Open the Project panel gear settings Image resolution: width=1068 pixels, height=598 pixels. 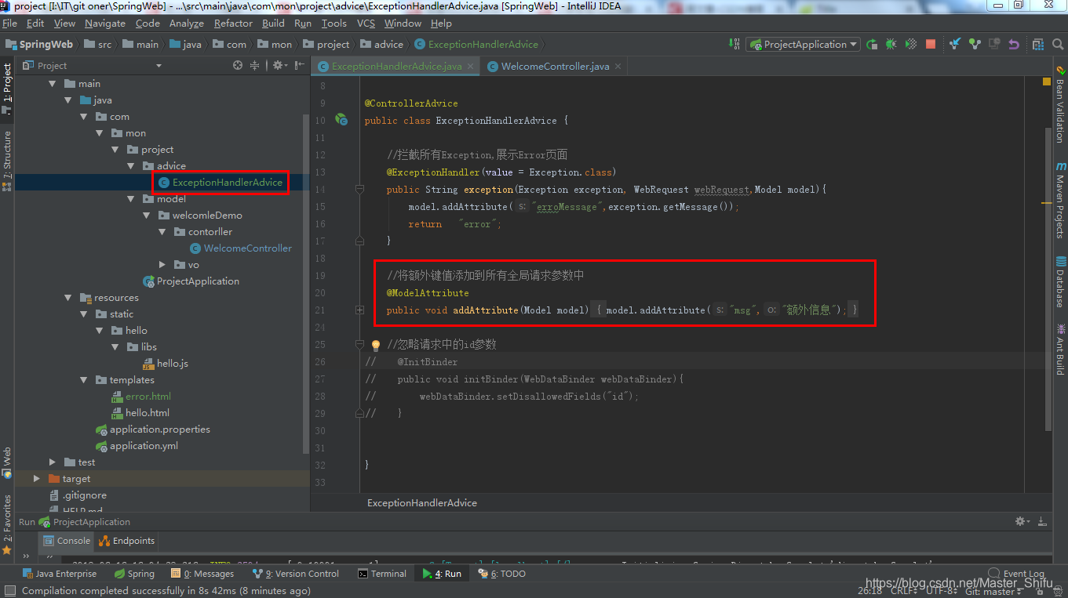pyautogui.click(x=279, y=66)
